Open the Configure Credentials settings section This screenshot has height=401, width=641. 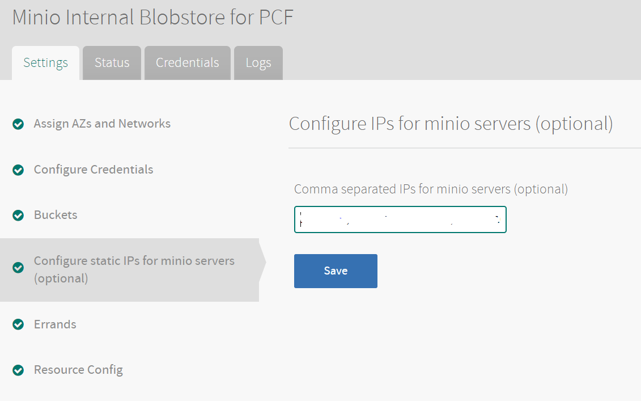[94, 169]
